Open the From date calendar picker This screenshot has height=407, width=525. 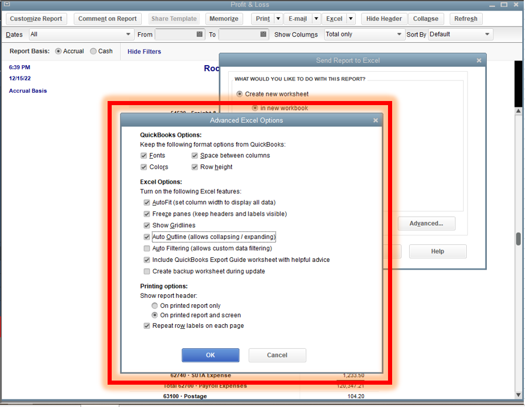tap(199, 34)
